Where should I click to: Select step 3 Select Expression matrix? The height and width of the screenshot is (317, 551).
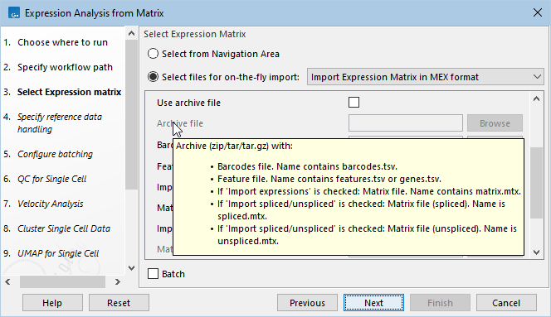[69, 92]
